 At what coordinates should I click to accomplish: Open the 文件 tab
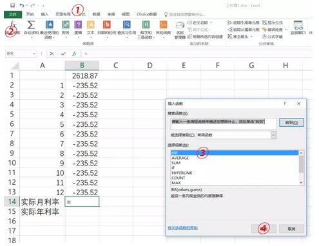tap(13, 14)
